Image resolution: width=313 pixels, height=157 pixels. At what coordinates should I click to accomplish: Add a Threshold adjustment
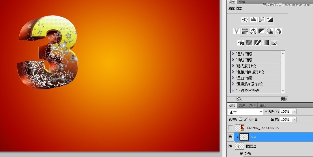[258, 43]
